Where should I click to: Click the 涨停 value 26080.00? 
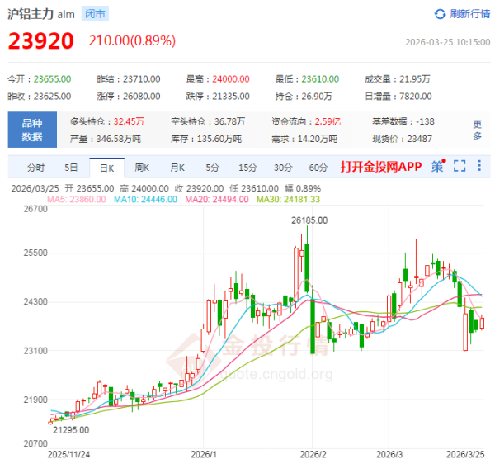pyautogui.click(x=142, y=97)
